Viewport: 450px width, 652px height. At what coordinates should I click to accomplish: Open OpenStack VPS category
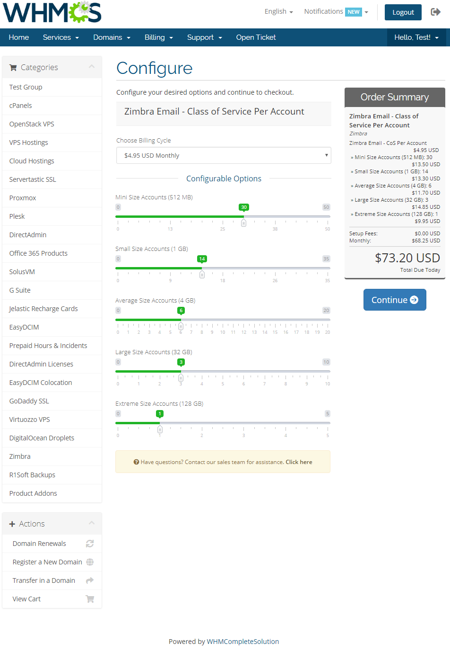click(52, 124)
